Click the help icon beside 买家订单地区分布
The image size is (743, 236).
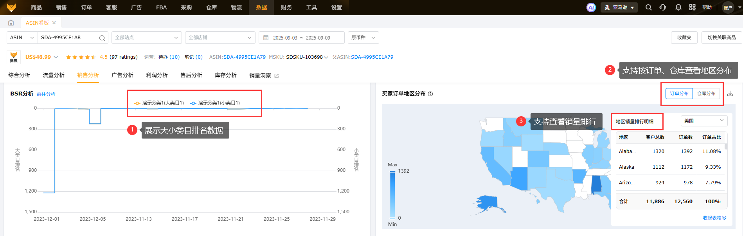[x=430, y=94]
